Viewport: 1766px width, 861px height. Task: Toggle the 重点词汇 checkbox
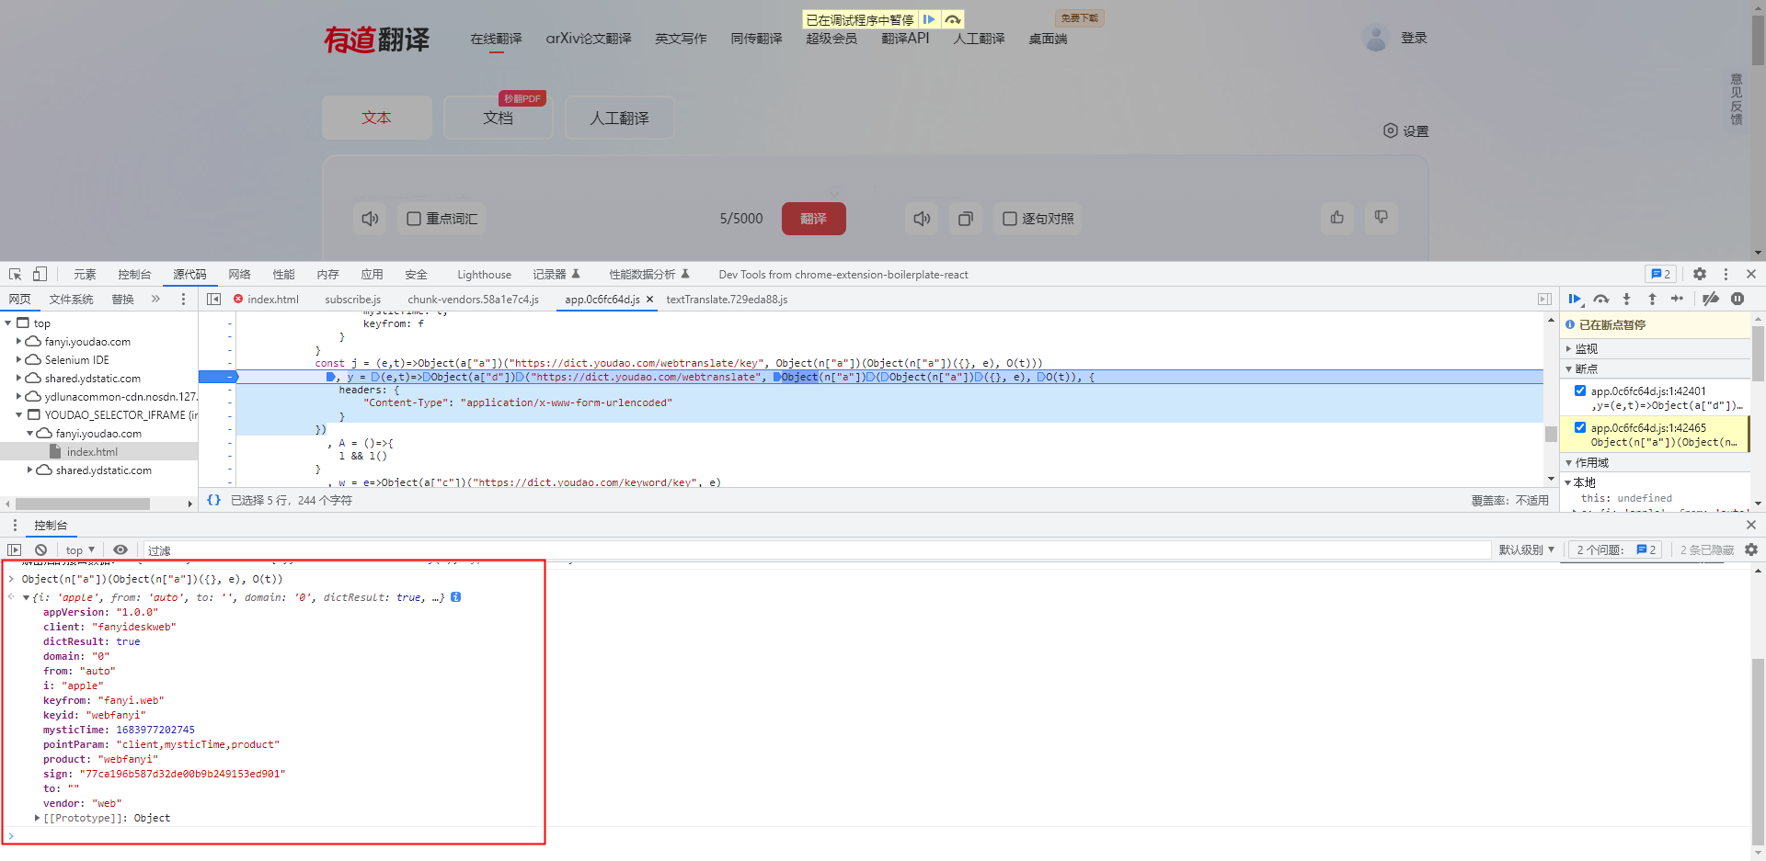coord(414,219)
